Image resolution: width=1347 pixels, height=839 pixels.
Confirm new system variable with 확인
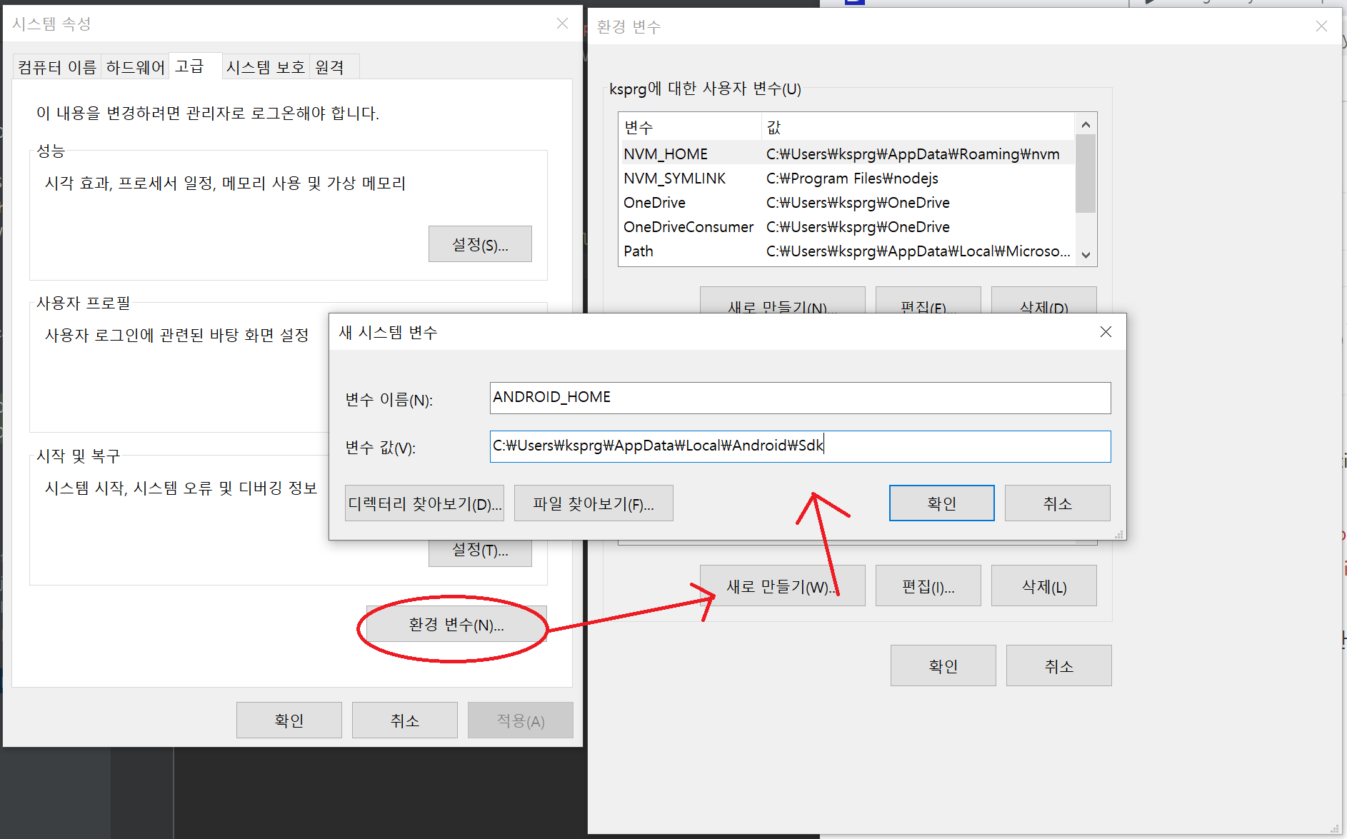(942, 503)
